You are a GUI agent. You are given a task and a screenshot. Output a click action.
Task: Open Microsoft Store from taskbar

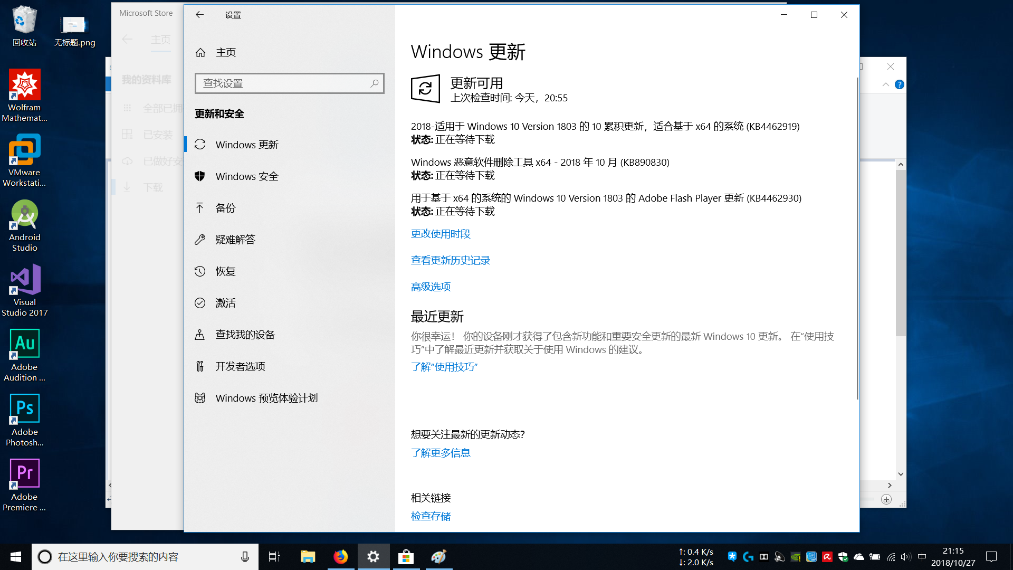[406, 557]
